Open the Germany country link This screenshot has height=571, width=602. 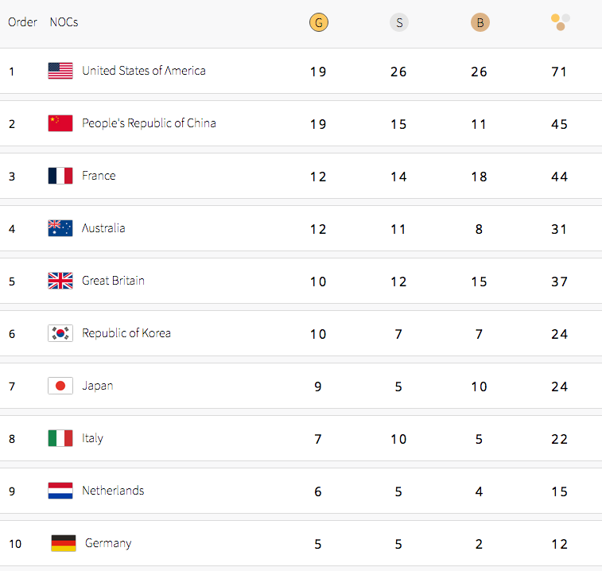(108, 543)
